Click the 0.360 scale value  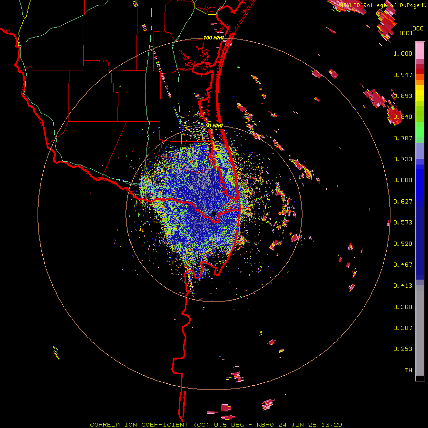[403, 307]
